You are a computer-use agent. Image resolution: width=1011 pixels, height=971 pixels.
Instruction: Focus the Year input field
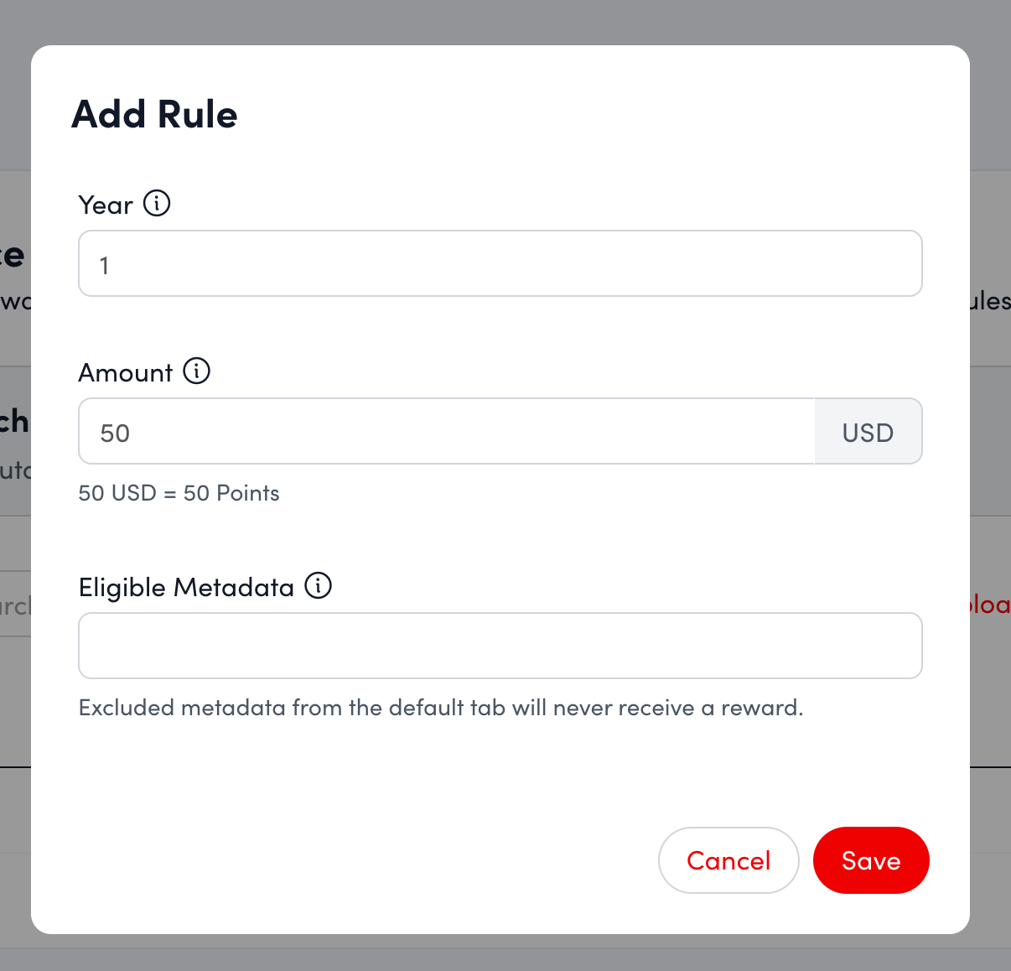click(x=500, y=264)
